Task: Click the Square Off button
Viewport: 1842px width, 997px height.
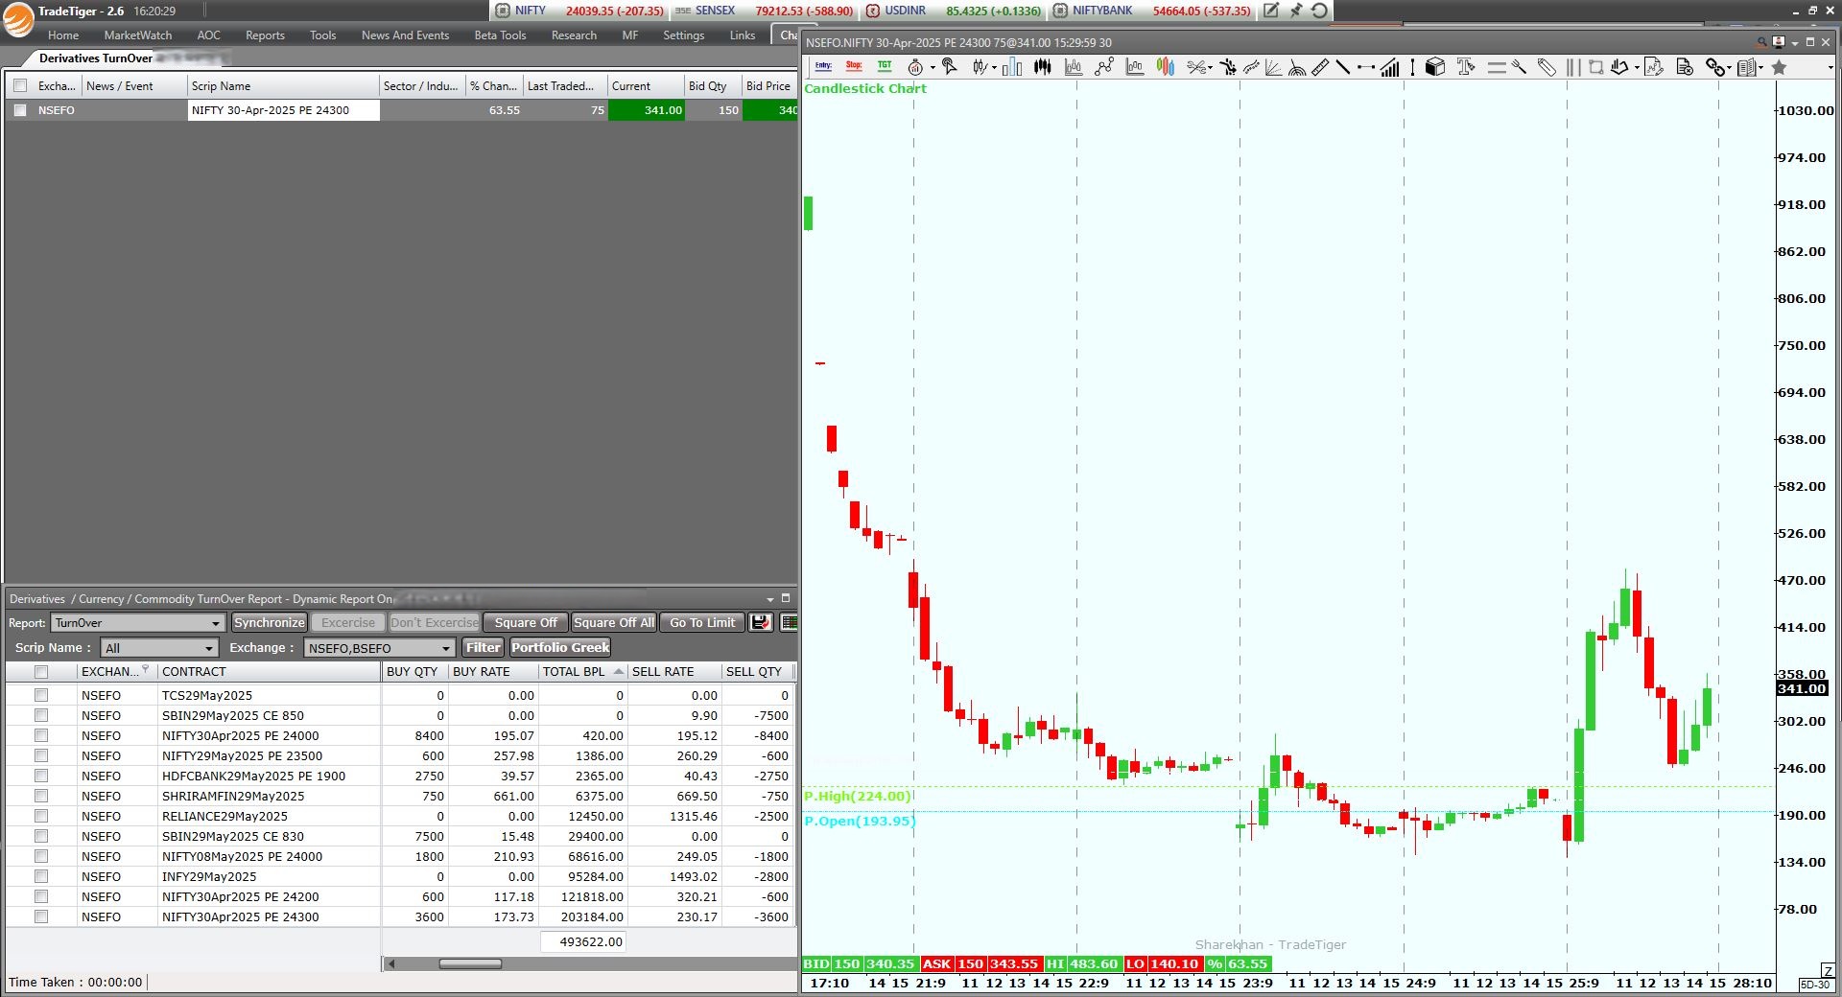Action: pos(526,622)
